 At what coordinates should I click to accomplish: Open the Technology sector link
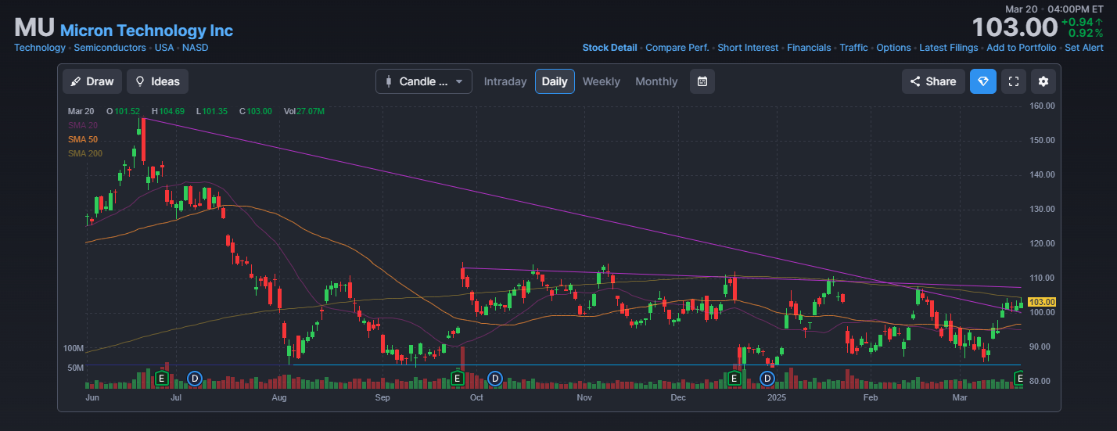[40, 48]
